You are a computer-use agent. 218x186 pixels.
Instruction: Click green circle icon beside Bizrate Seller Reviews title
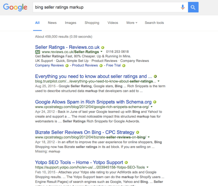[138, 132]
